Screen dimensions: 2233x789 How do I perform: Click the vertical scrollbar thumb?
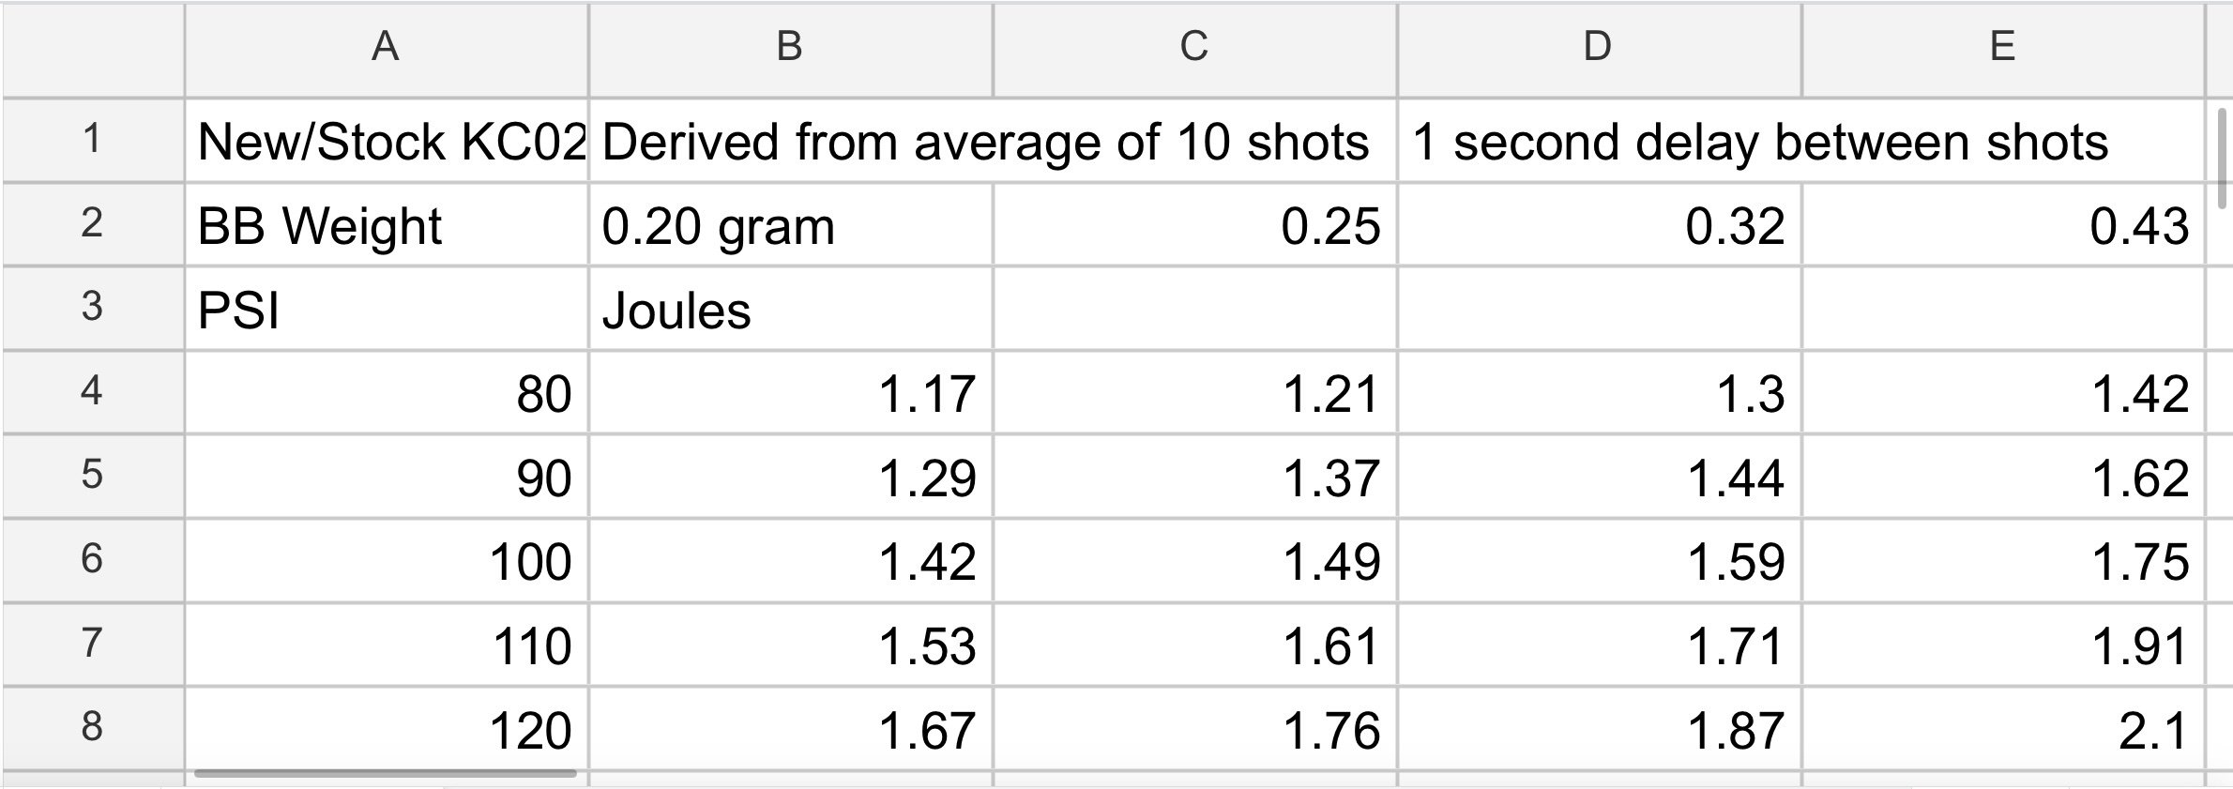pos(2220,157)
